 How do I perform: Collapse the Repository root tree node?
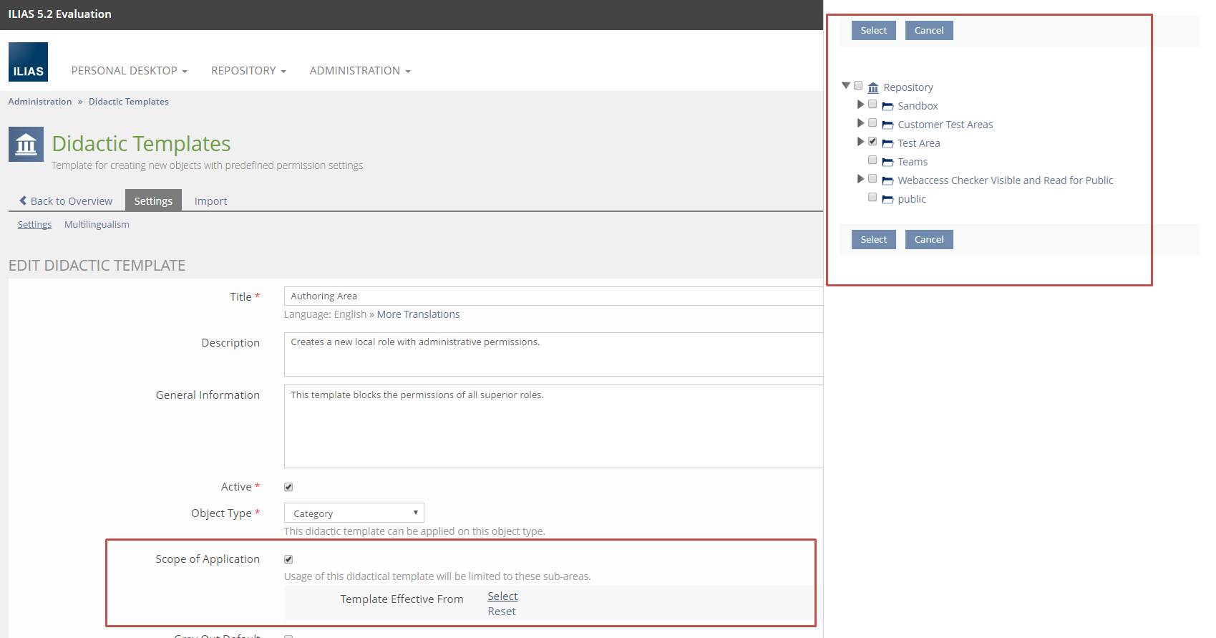pos(846,86)
